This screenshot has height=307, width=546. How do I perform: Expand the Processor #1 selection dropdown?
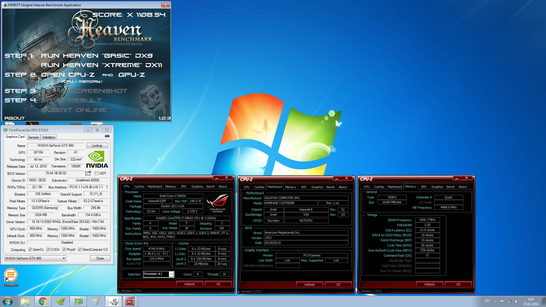pos(171,274)
